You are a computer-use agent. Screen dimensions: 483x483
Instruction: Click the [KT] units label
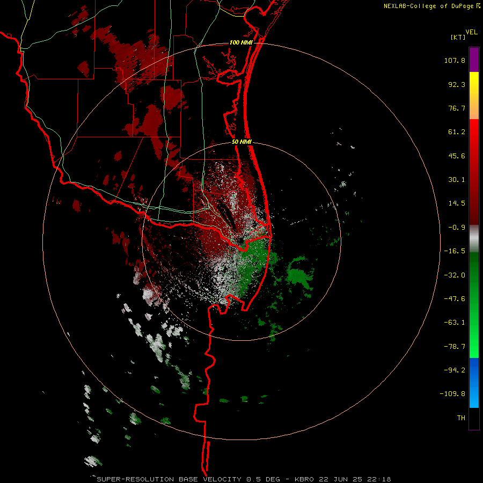458,37
